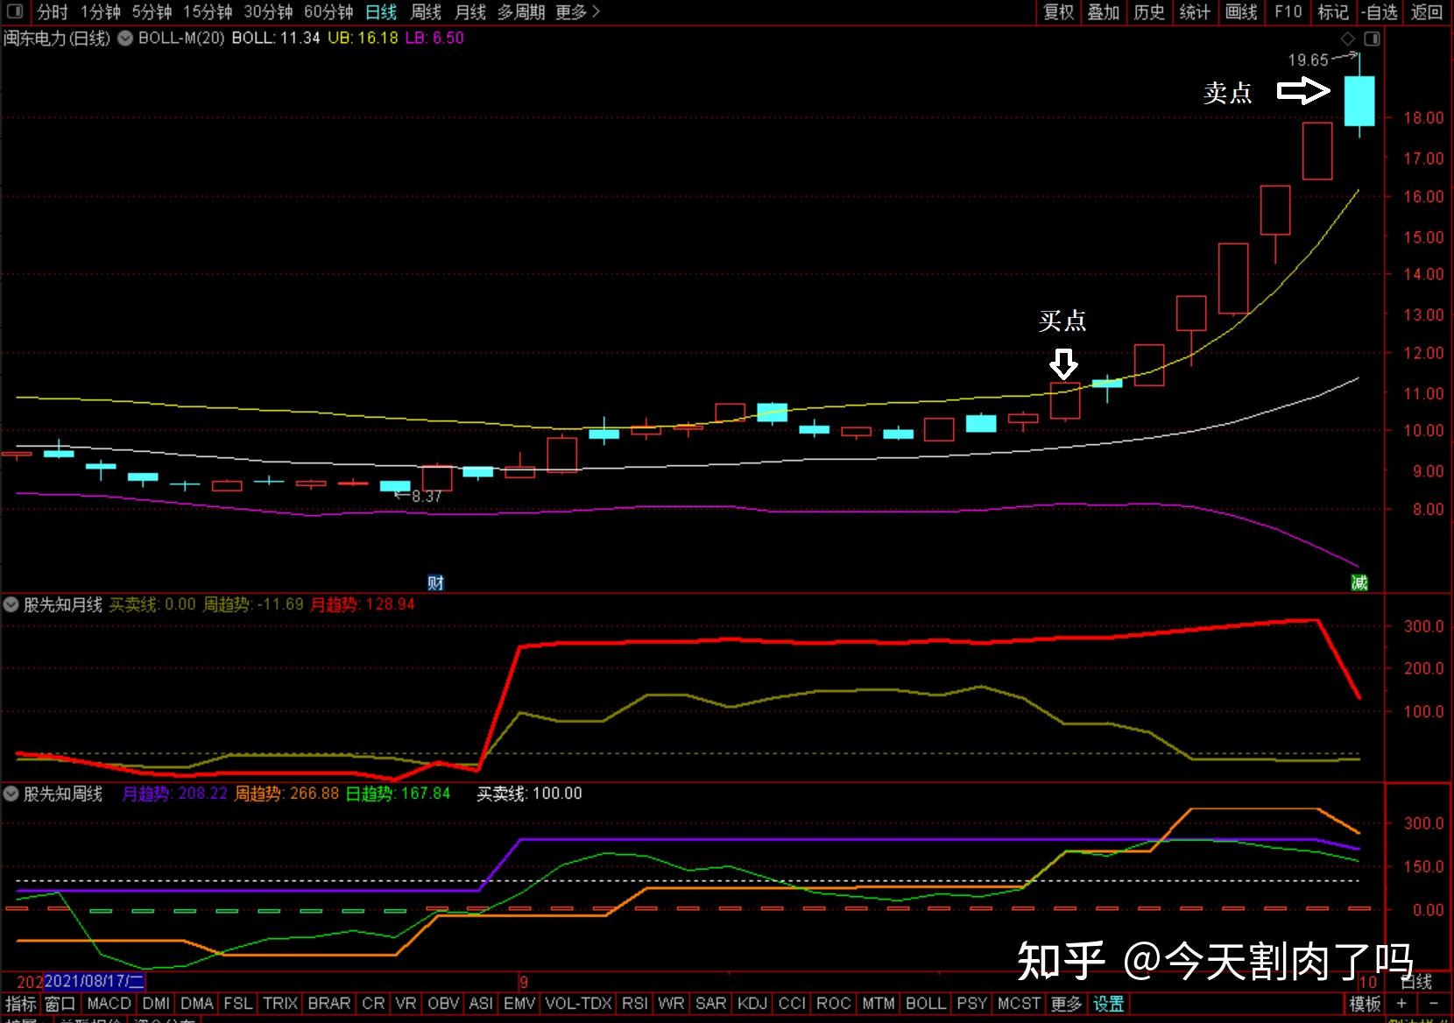Switch to 月线 monthly chart
The height and width of the screenshot is (1023, 1454).
click(x=470, y=11)
